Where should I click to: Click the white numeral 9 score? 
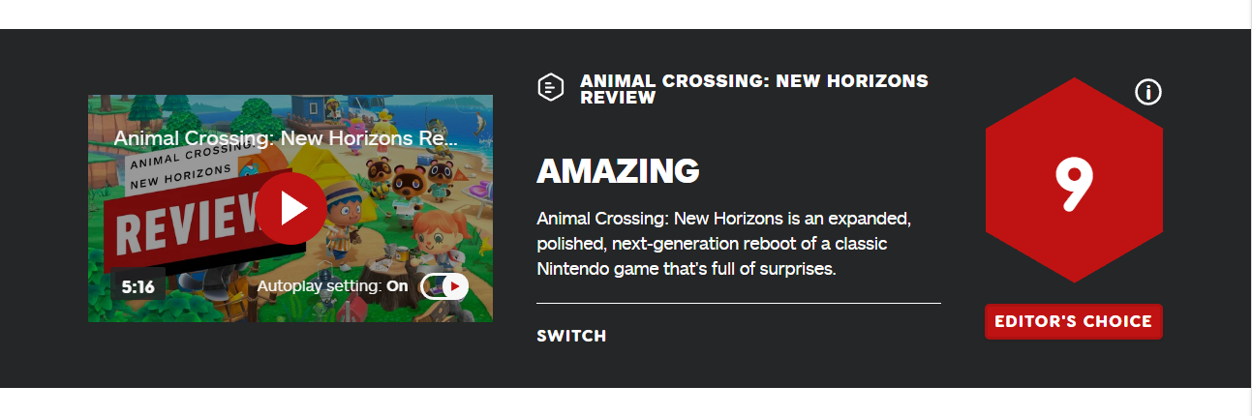coord(1074,184)
